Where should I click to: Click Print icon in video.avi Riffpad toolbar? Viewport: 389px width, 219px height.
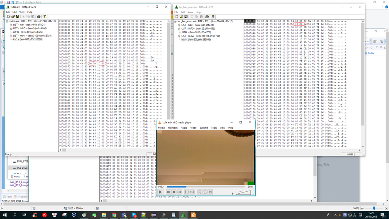(x=39, y=17)
